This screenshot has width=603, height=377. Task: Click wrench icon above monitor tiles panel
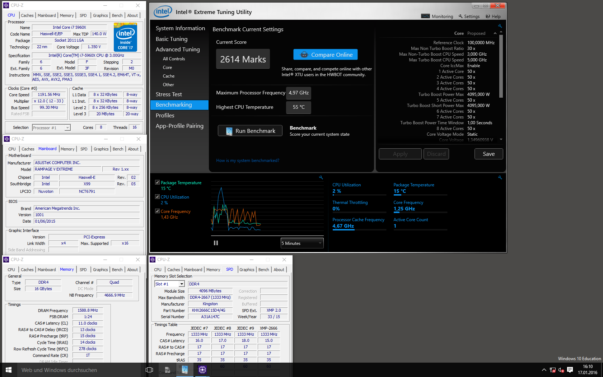pos(500,177)
